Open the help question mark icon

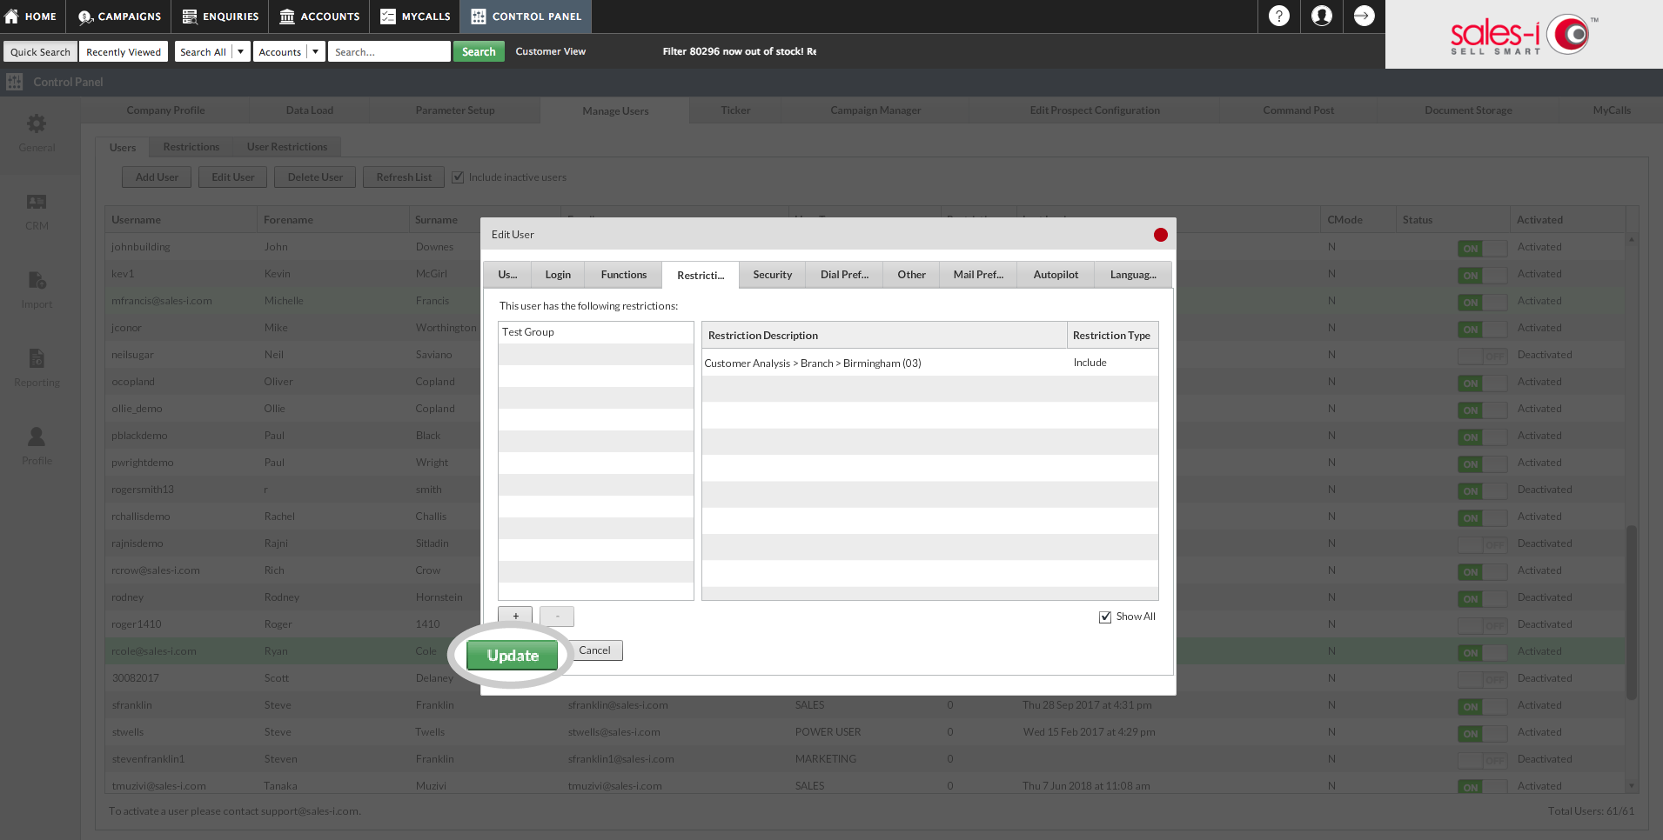click(1279, 16)
